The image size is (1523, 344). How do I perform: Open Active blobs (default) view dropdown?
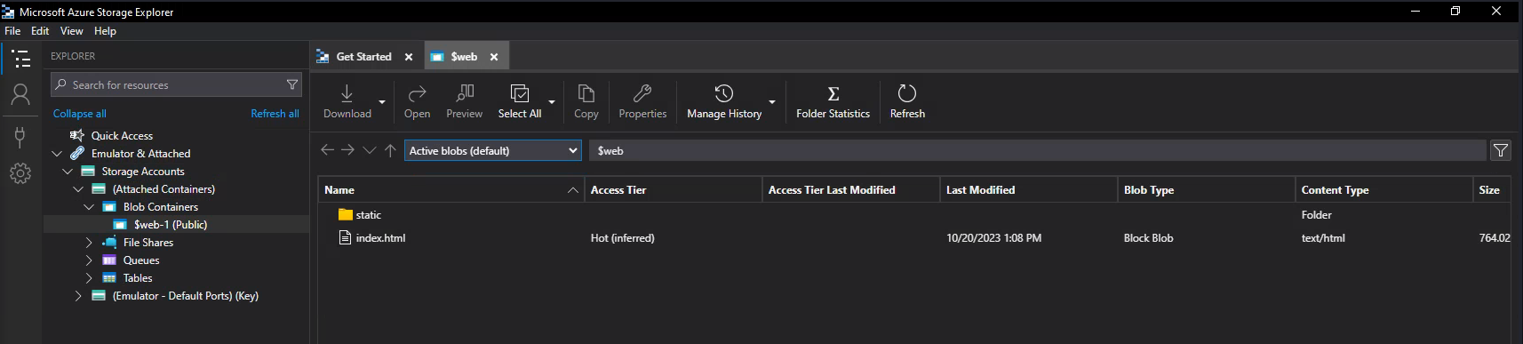coord(493,150)
